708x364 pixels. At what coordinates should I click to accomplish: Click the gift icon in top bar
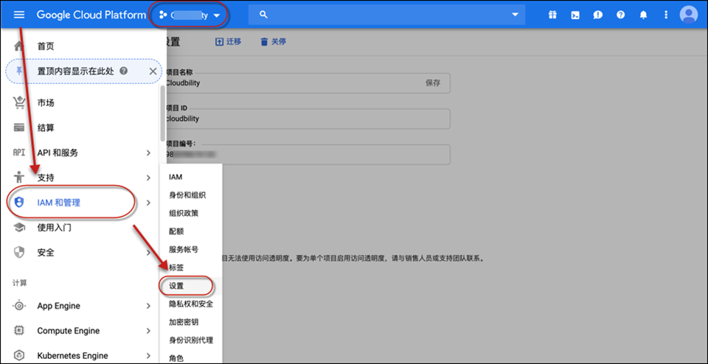(552, 15)
